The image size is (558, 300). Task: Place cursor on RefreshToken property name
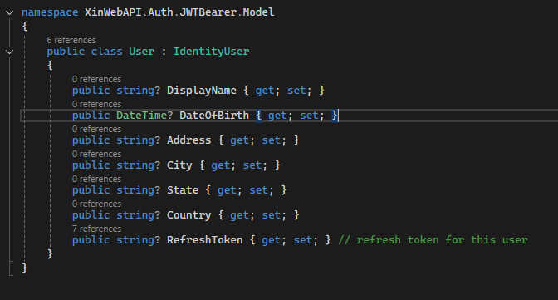pyautogui.click(x=204, y=240)
